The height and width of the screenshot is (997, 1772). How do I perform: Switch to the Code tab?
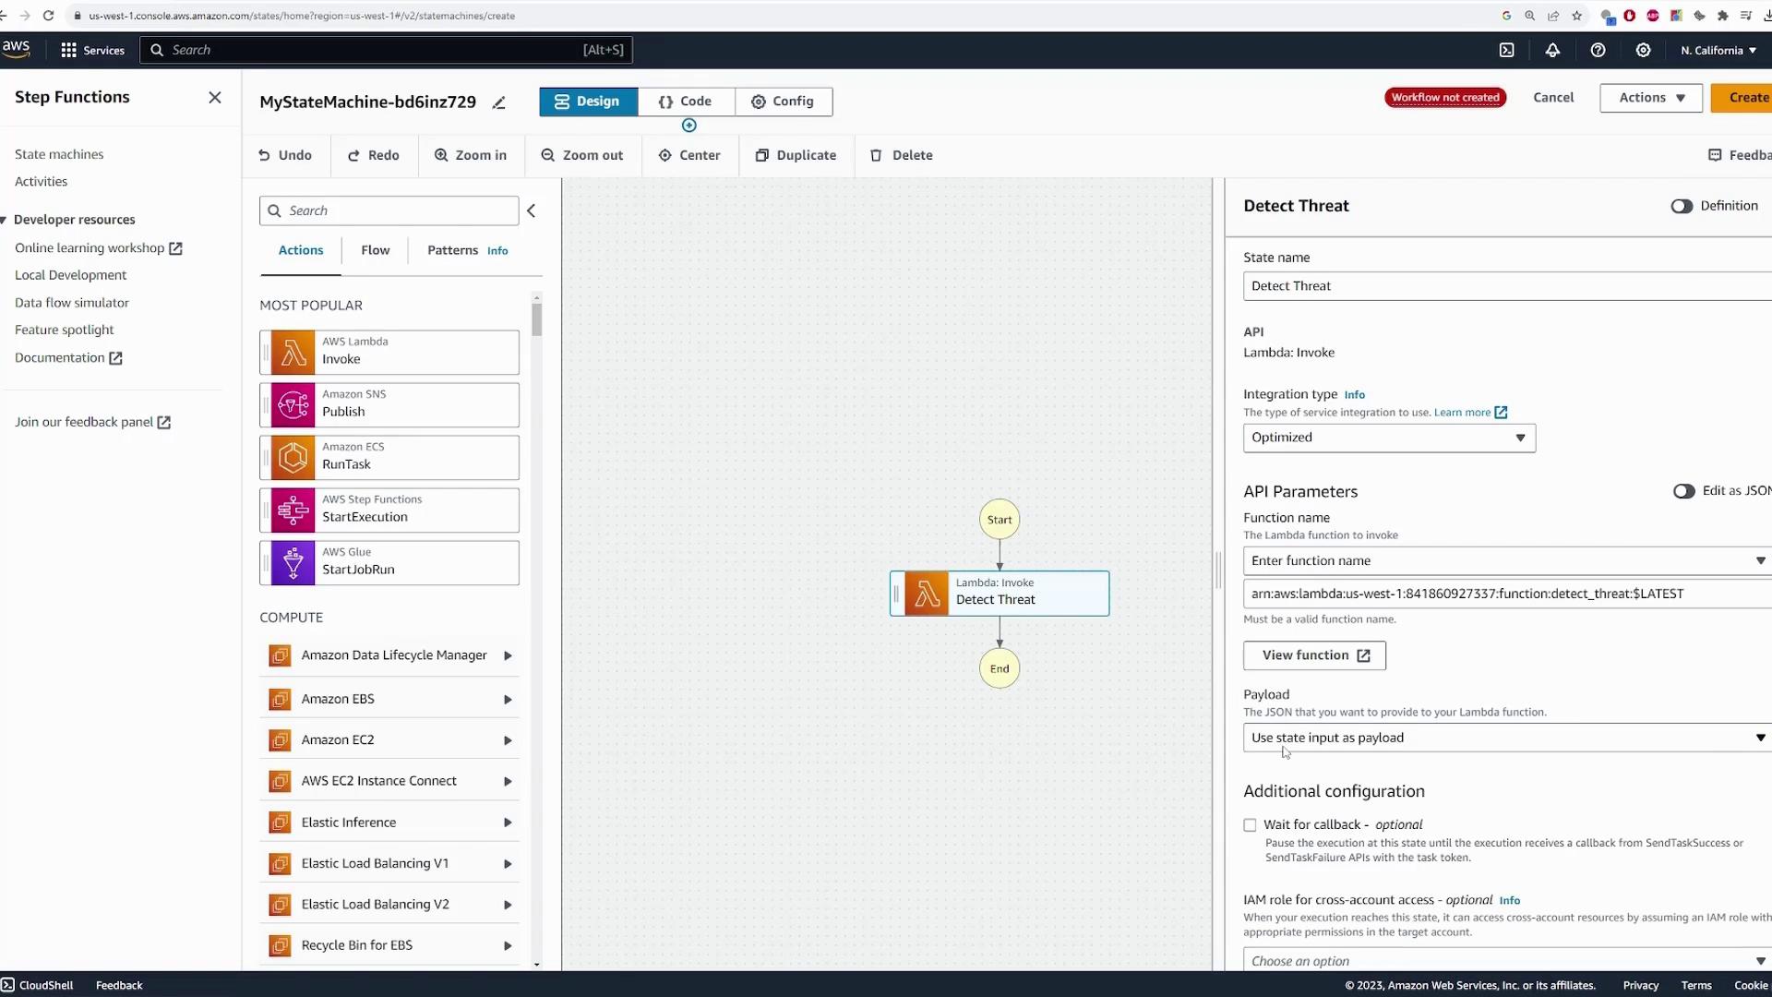[x=686, y=102]
